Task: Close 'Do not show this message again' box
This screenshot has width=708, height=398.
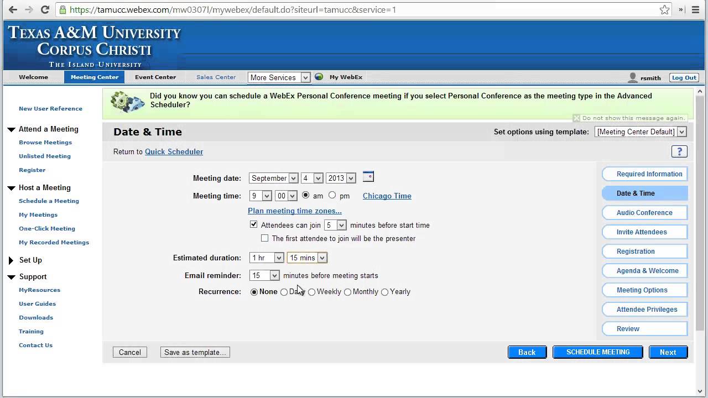Action: (576, 118)
